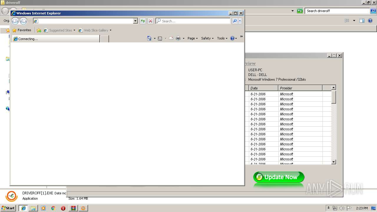Image resolution: width=377 pixels, height=212 pixels.
Task: Open Suggested Sites link
Action: 58,30
